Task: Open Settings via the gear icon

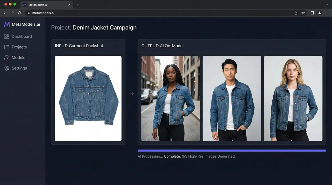Action: [7, 68]
